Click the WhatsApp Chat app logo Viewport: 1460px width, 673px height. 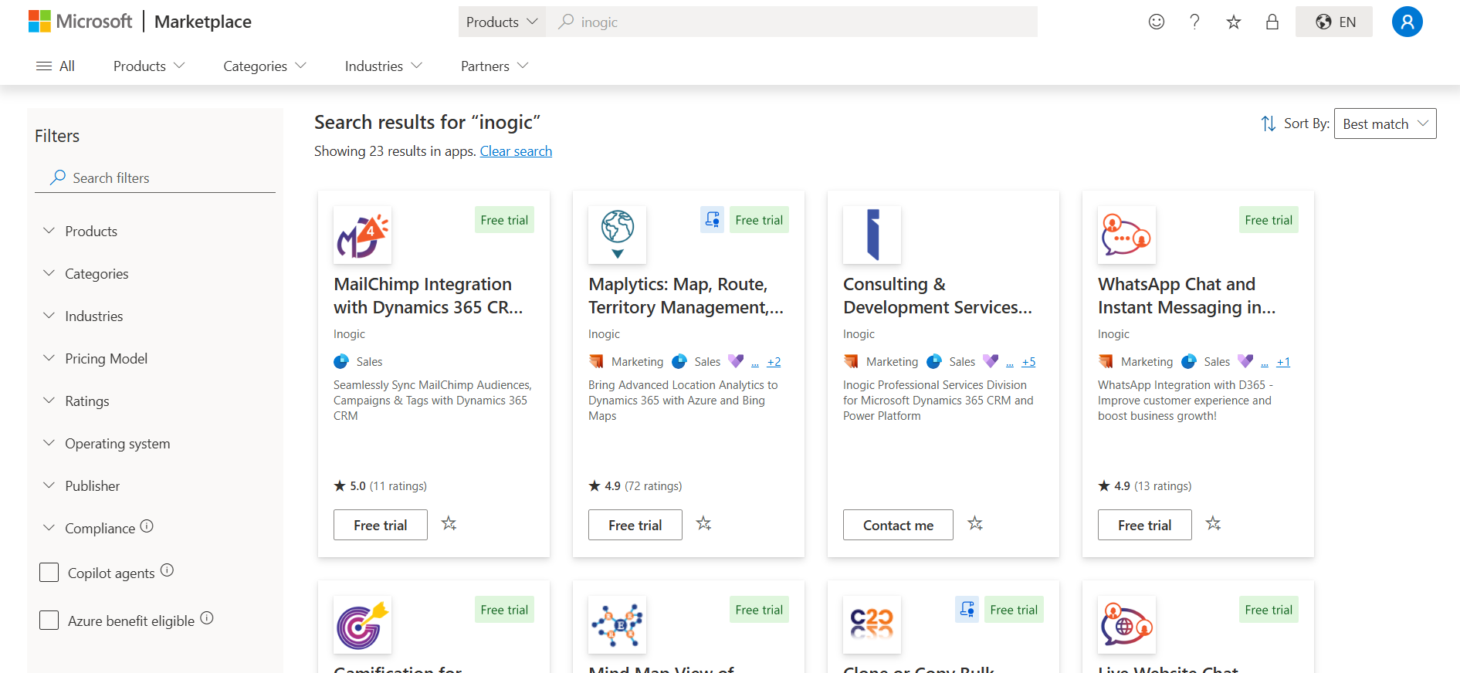point(1126,235)
